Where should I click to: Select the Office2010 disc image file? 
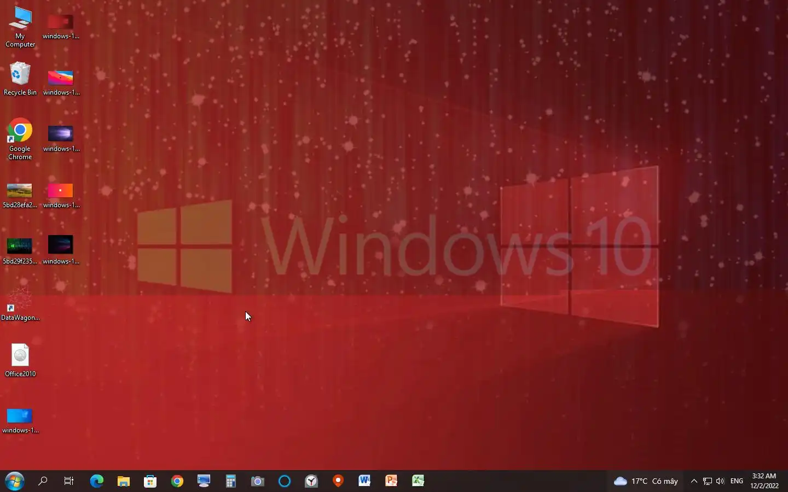point(20,361)
